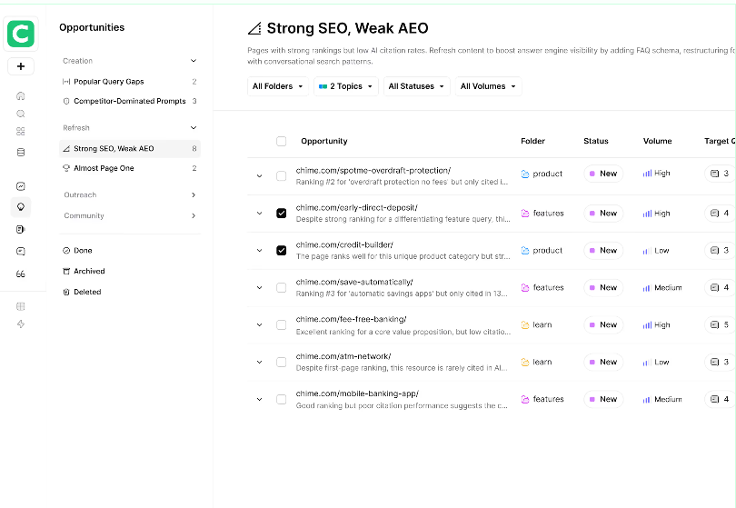736x508 pixels.
Task: Click the volume bars icon for save-automatically row
Action: [x=647, y=288]
